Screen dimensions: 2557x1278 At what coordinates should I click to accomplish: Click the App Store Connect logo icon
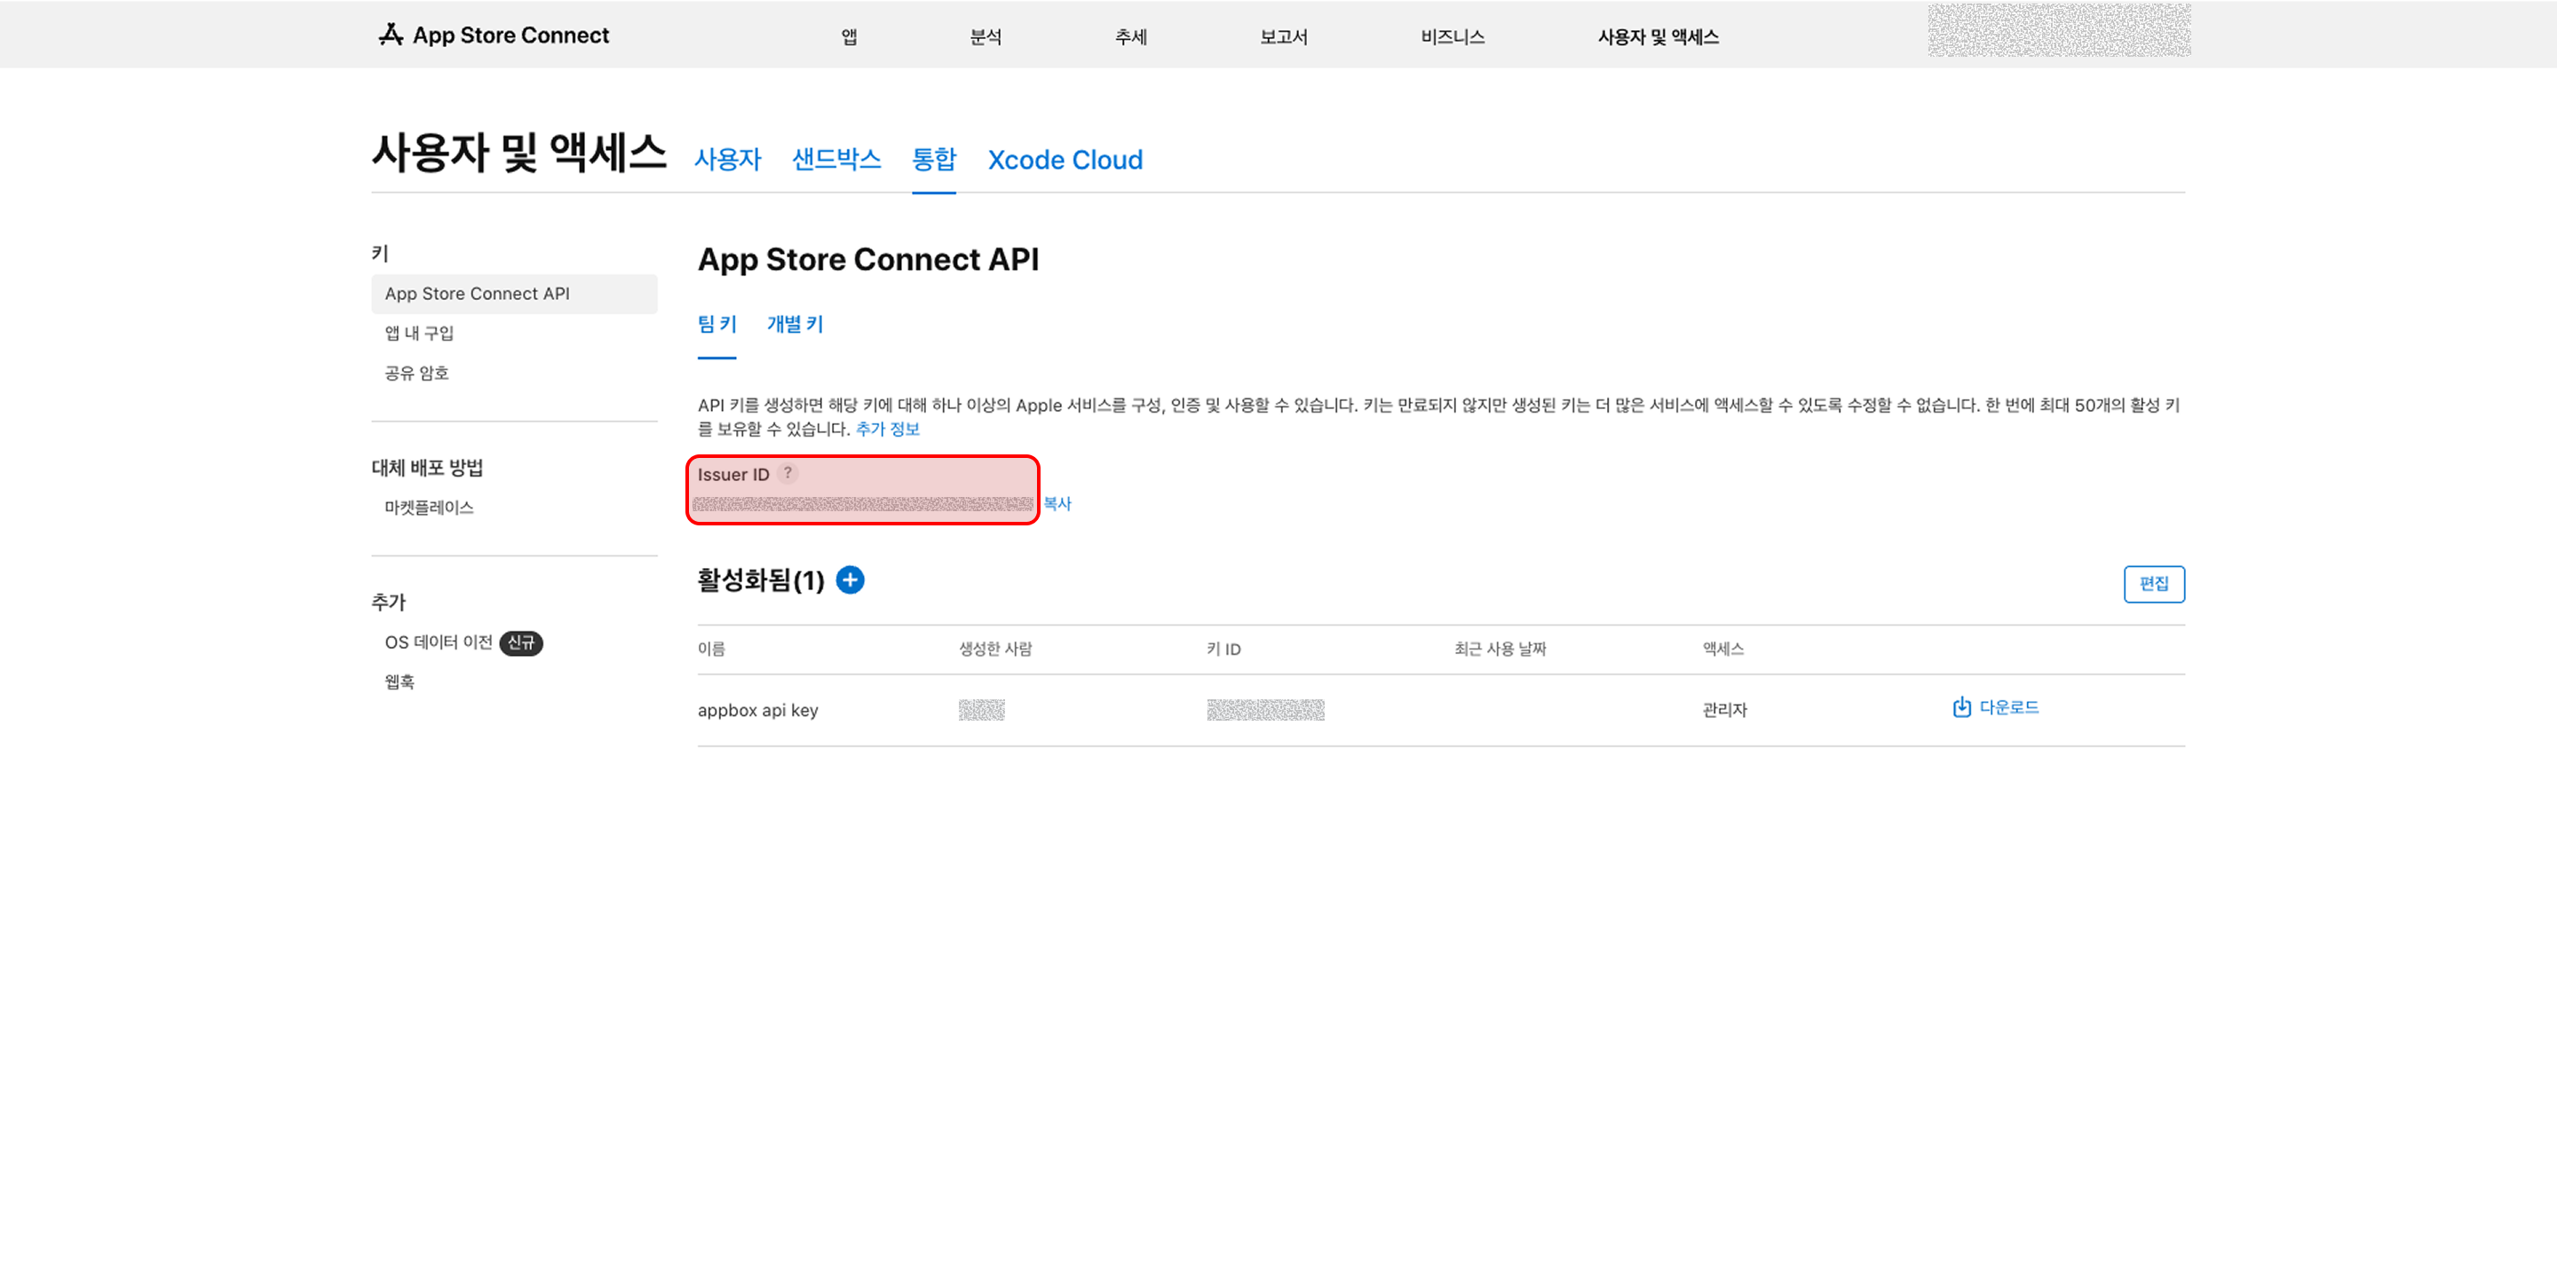(390, 35)
